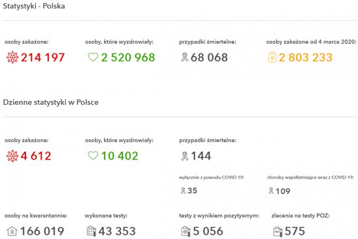Click the red virus icon beside 4 612
Screen dimensions: 358x239
pos(12,156)
